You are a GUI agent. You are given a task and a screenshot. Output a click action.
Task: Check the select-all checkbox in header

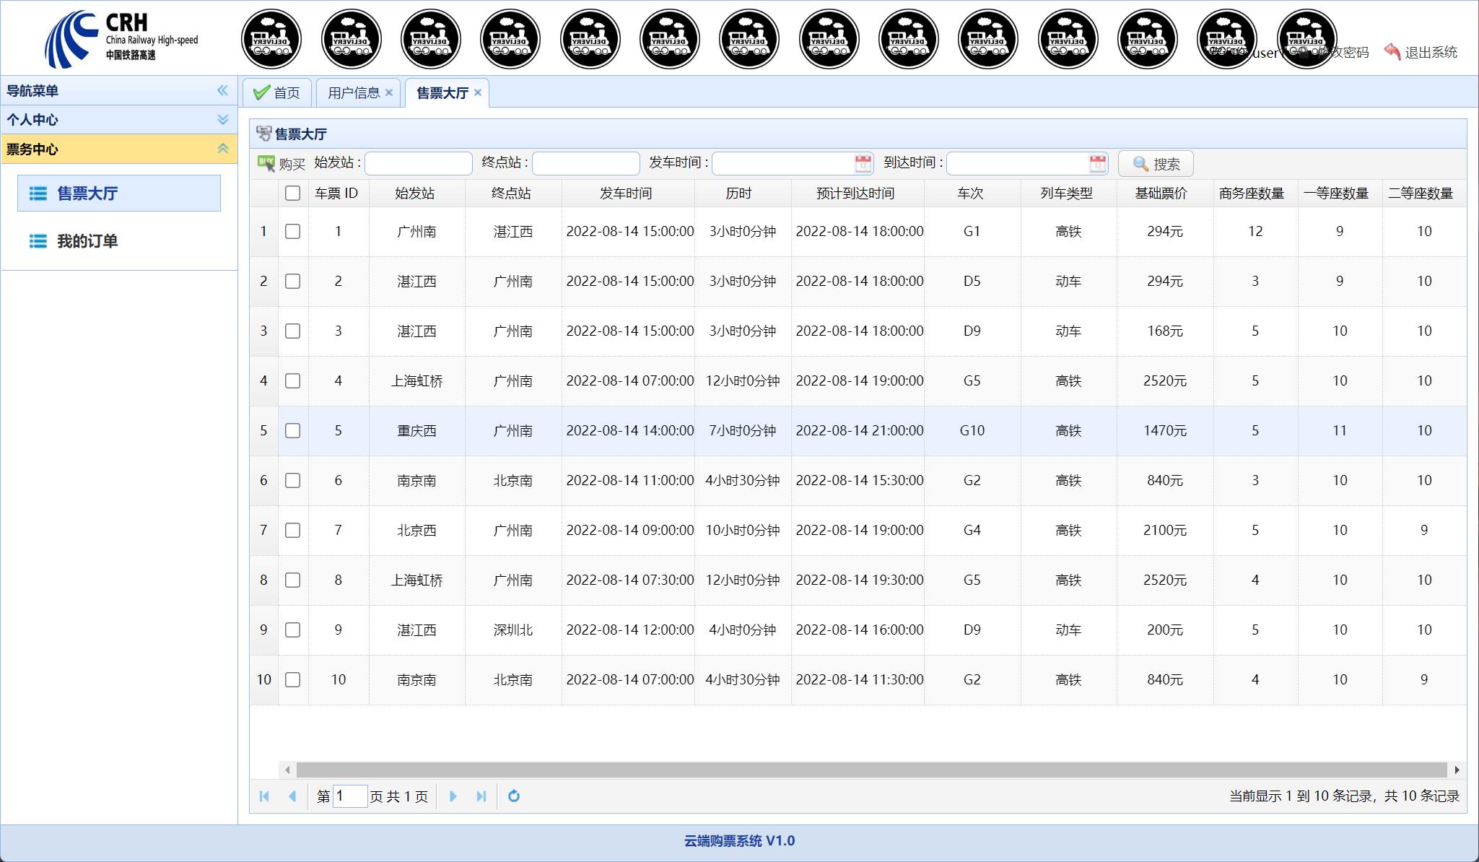tap(292, 193)
